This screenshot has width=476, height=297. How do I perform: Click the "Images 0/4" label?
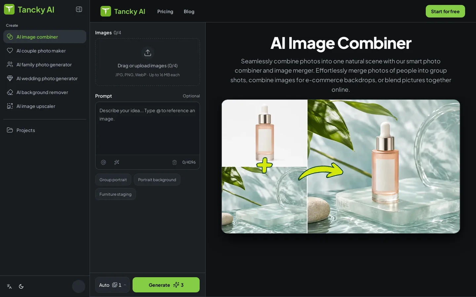(108, 33)
